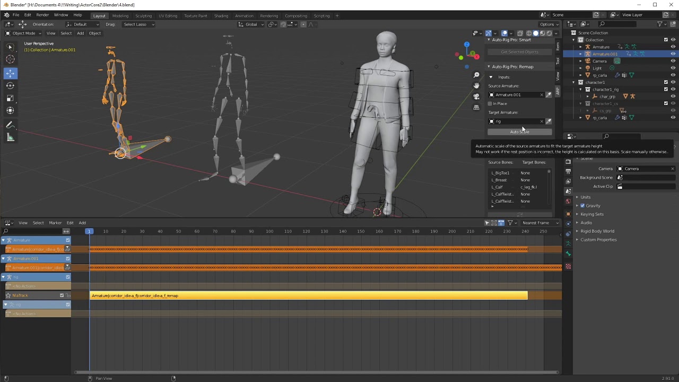Image resolution: width=679 pixels, height=382 pixels.
Task: Open the Object Mode dropdown
Action: click(24, 33)
